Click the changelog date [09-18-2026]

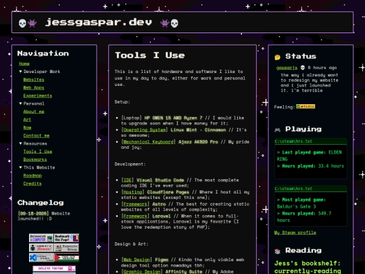(x=33, y=213)
